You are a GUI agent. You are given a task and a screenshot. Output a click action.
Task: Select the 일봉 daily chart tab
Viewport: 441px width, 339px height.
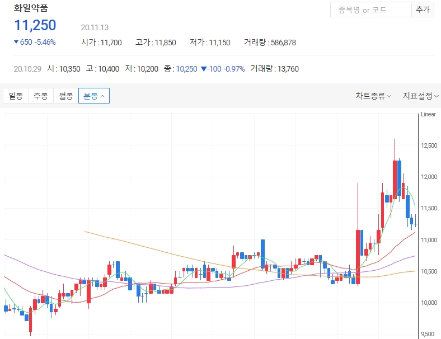[16, 96]
